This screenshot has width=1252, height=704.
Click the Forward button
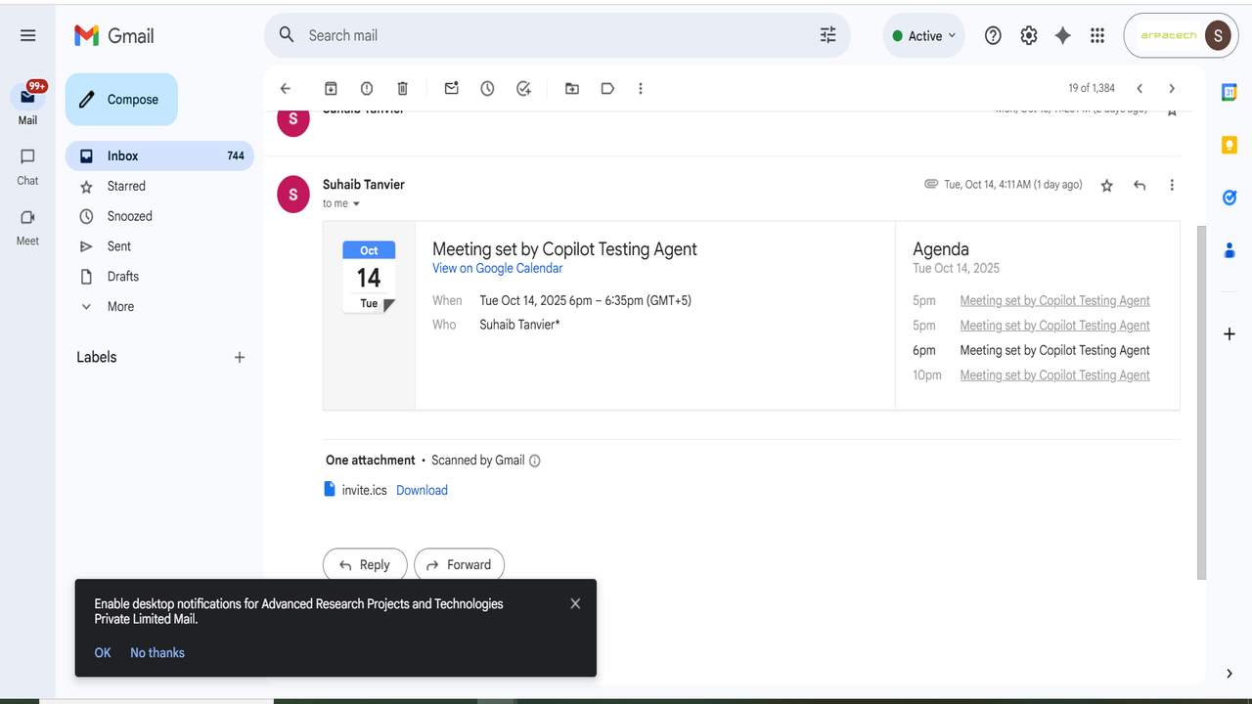(460, 565)
